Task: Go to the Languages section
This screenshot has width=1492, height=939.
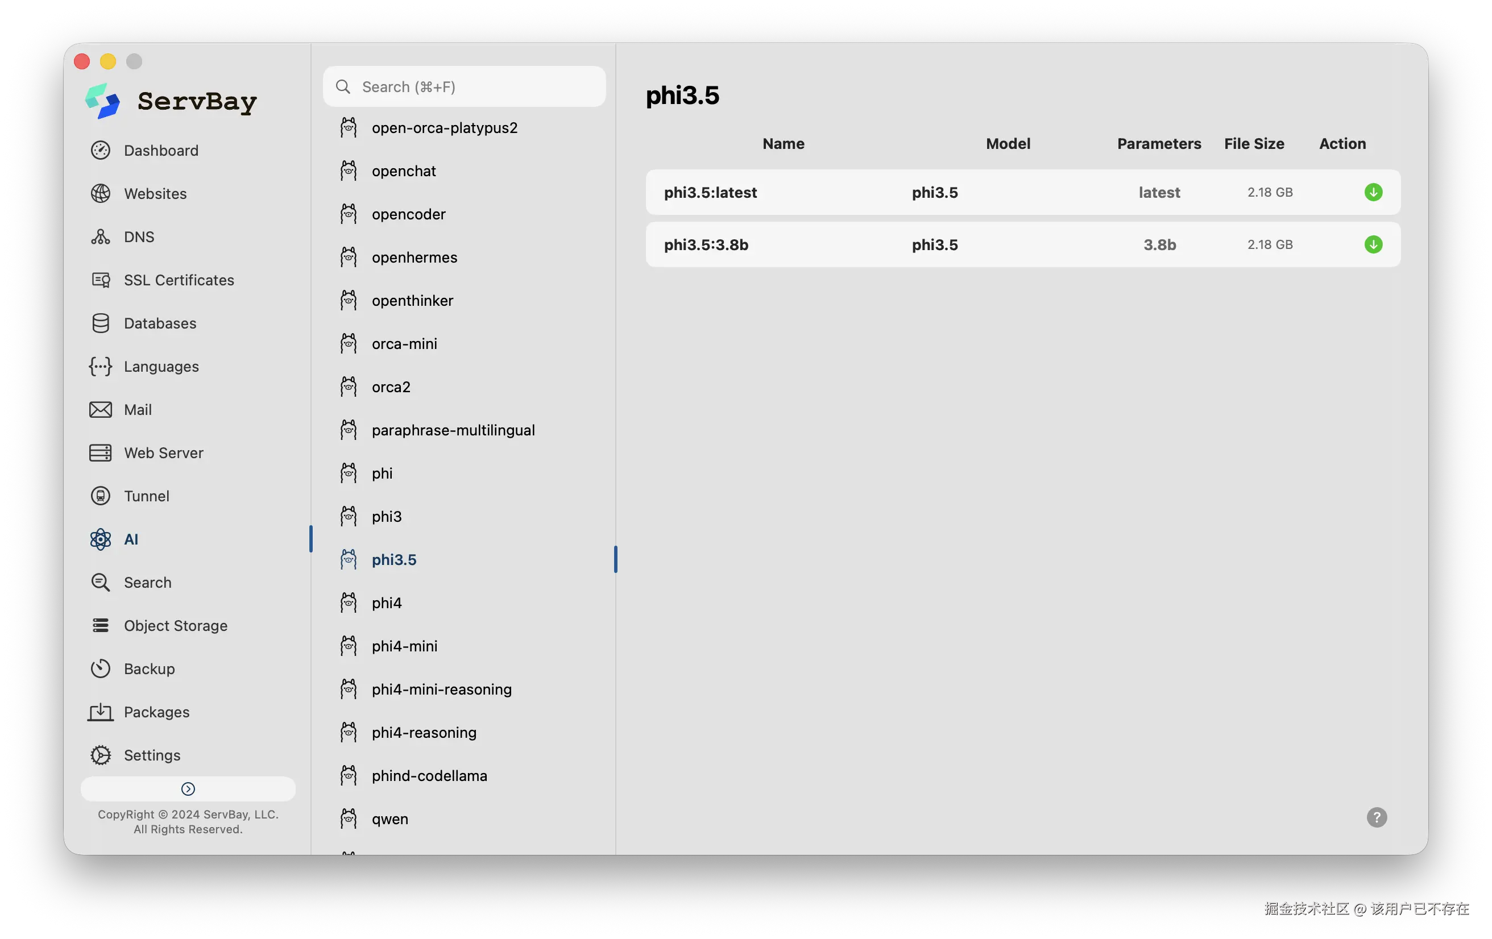Action: (x=161, y=367)
